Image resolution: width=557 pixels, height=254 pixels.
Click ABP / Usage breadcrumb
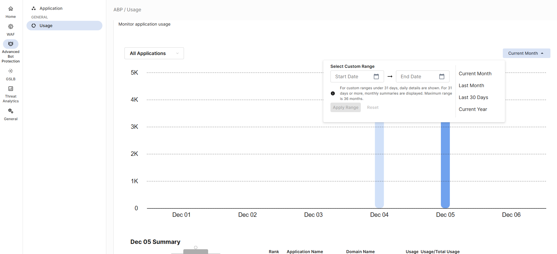[127, 10]
